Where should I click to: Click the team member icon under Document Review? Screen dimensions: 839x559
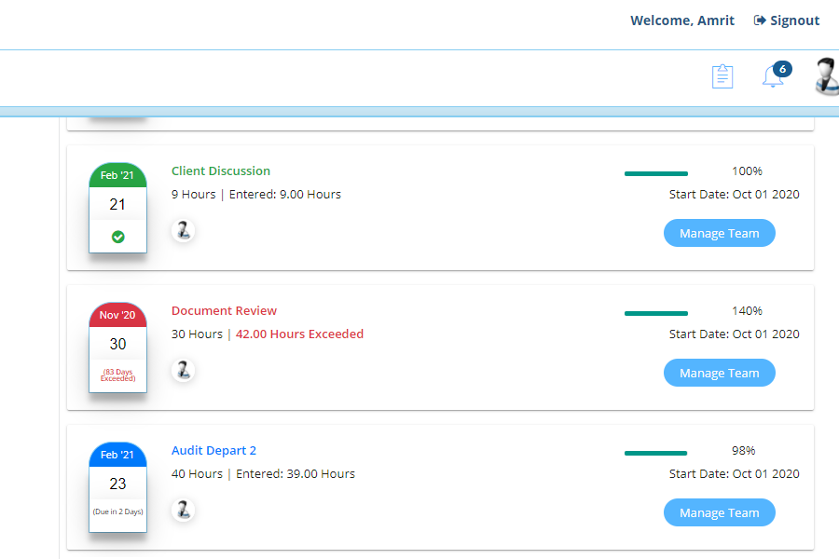coord(183,370)
